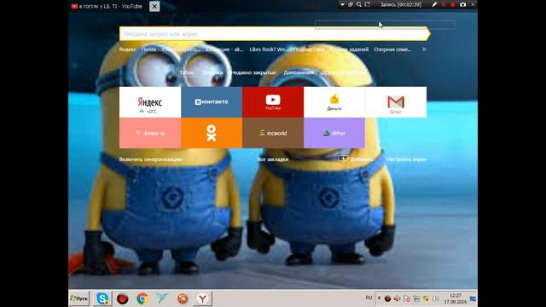Select the Табло tab
The height and width of the screenshot is (307, 546).
[187, 72]
